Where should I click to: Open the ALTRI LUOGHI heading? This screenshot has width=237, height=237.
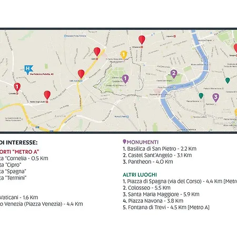click(x=140, y=175)
